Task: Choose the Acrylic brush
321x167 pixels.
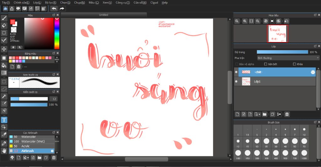Action: [x=32, y=146]
